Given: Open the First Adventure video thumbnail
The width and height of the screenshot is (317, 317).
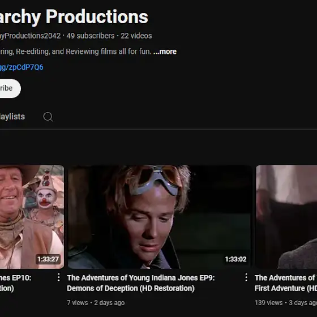Looking at the screenshot, I should [x=286, y=217].
